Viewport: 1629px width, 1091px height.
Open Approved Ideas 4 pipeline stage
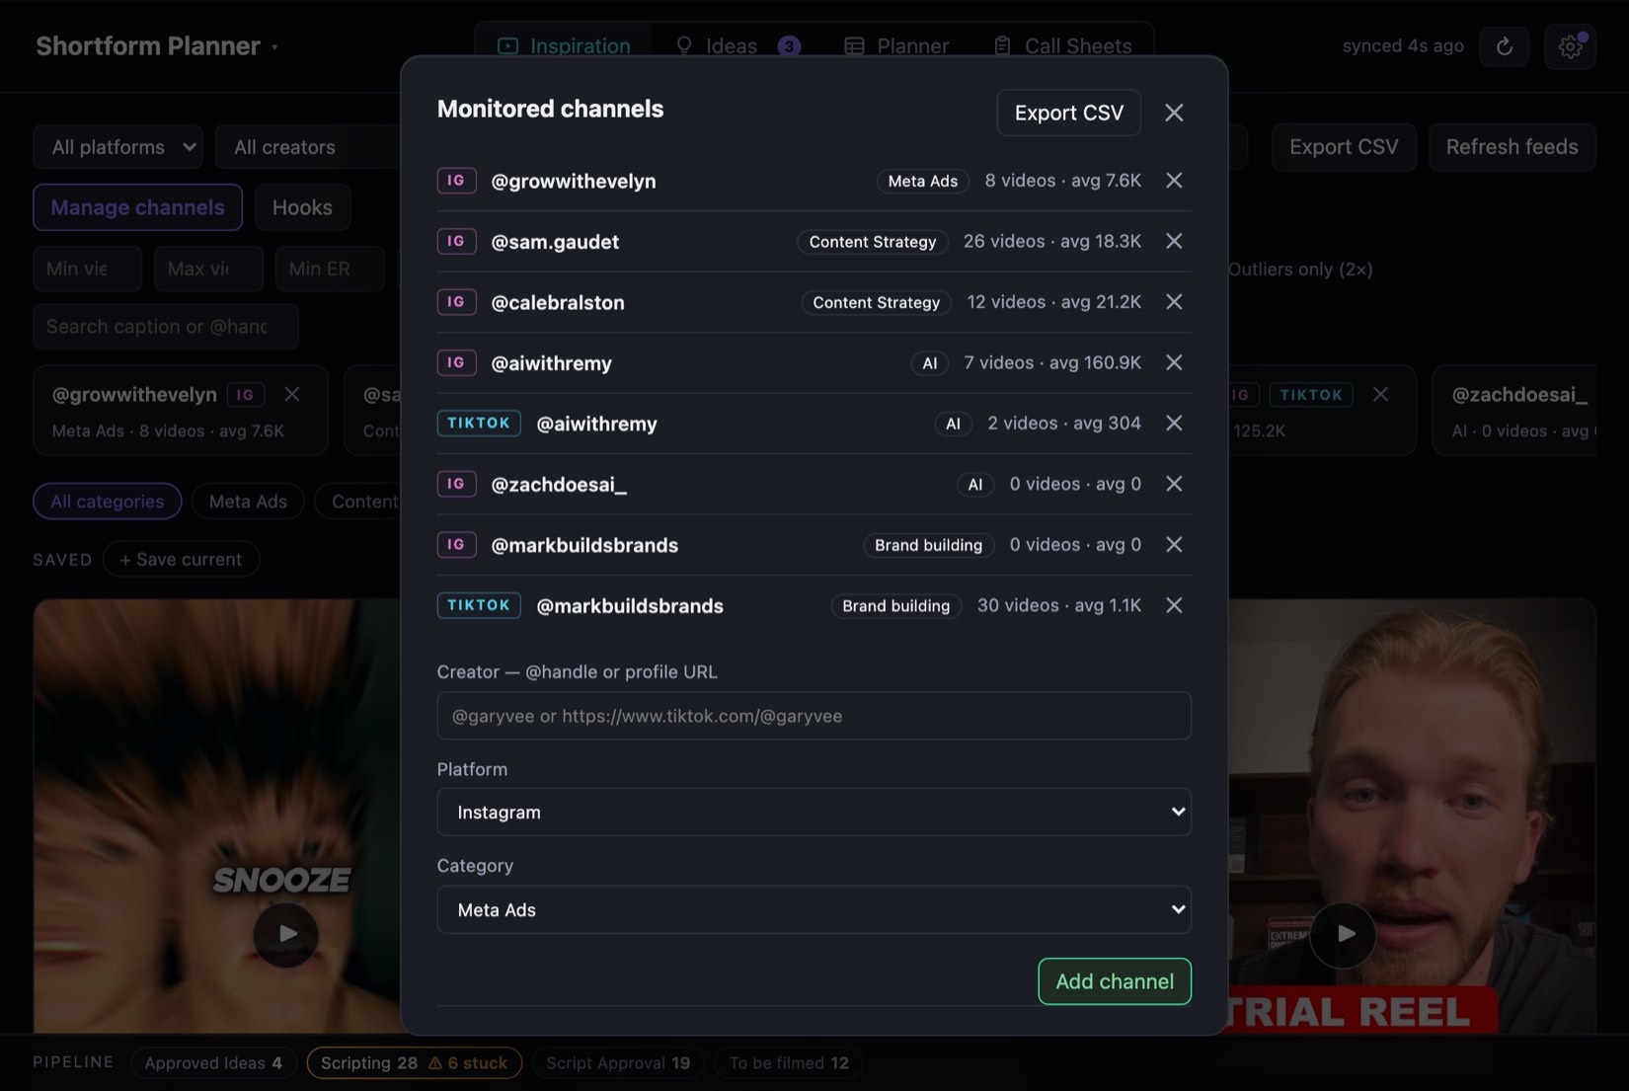point(213,1063)
